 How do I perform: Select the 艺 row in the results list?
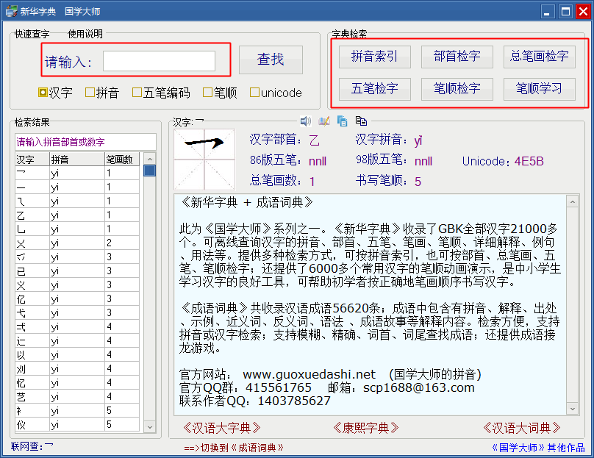tap(77, 398)
